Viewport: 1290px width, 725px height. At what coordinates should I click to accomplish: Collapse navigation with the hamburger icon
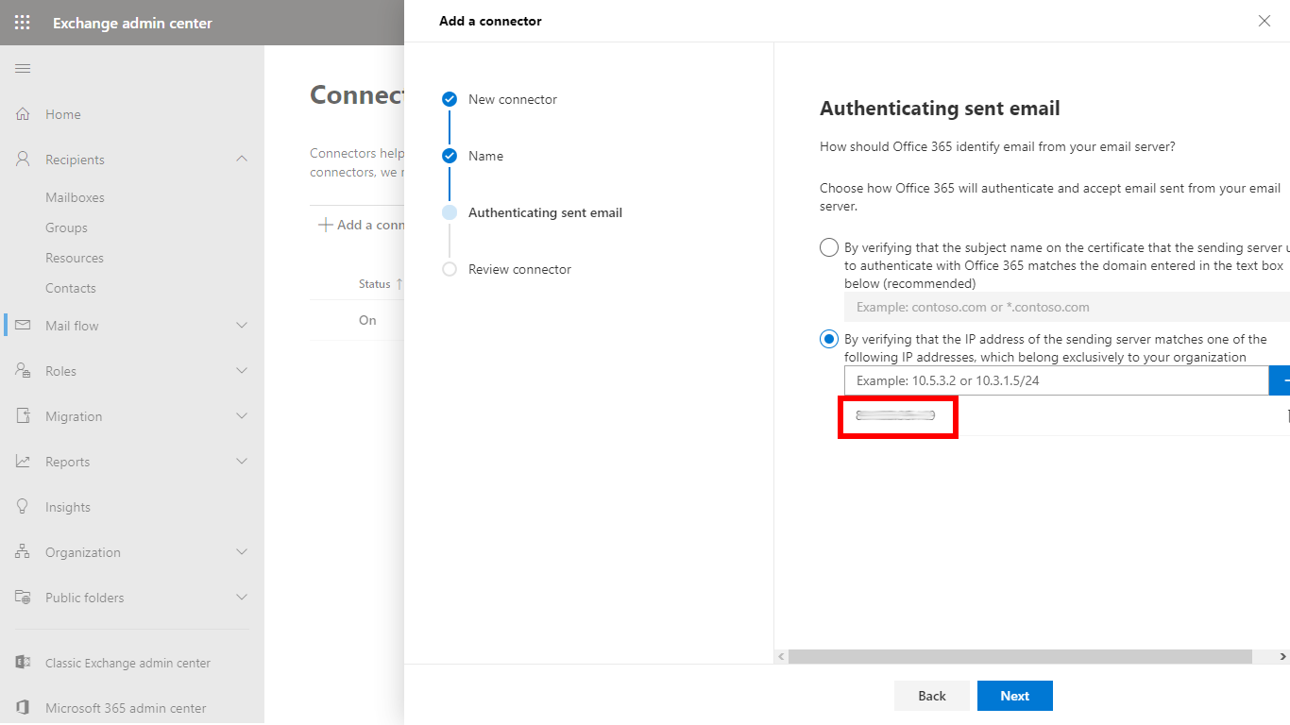23,68
